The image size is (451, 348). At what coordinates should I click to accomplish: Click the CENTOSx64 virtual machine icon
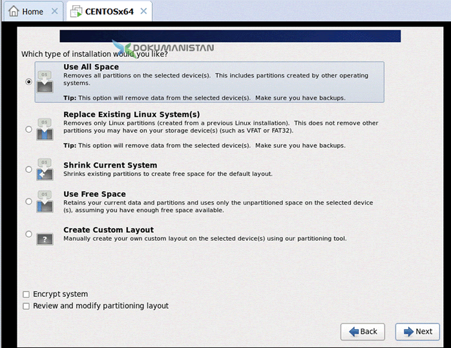pyautogui.click(x=76, y=11)
